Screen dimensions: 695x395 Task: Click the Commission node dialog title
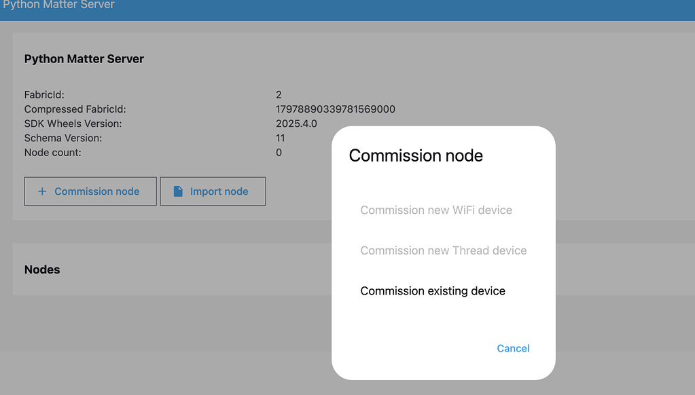coord(415,155)
